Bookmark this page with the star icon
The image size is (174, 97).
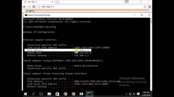pyautogui.click(x=145, y=7)
